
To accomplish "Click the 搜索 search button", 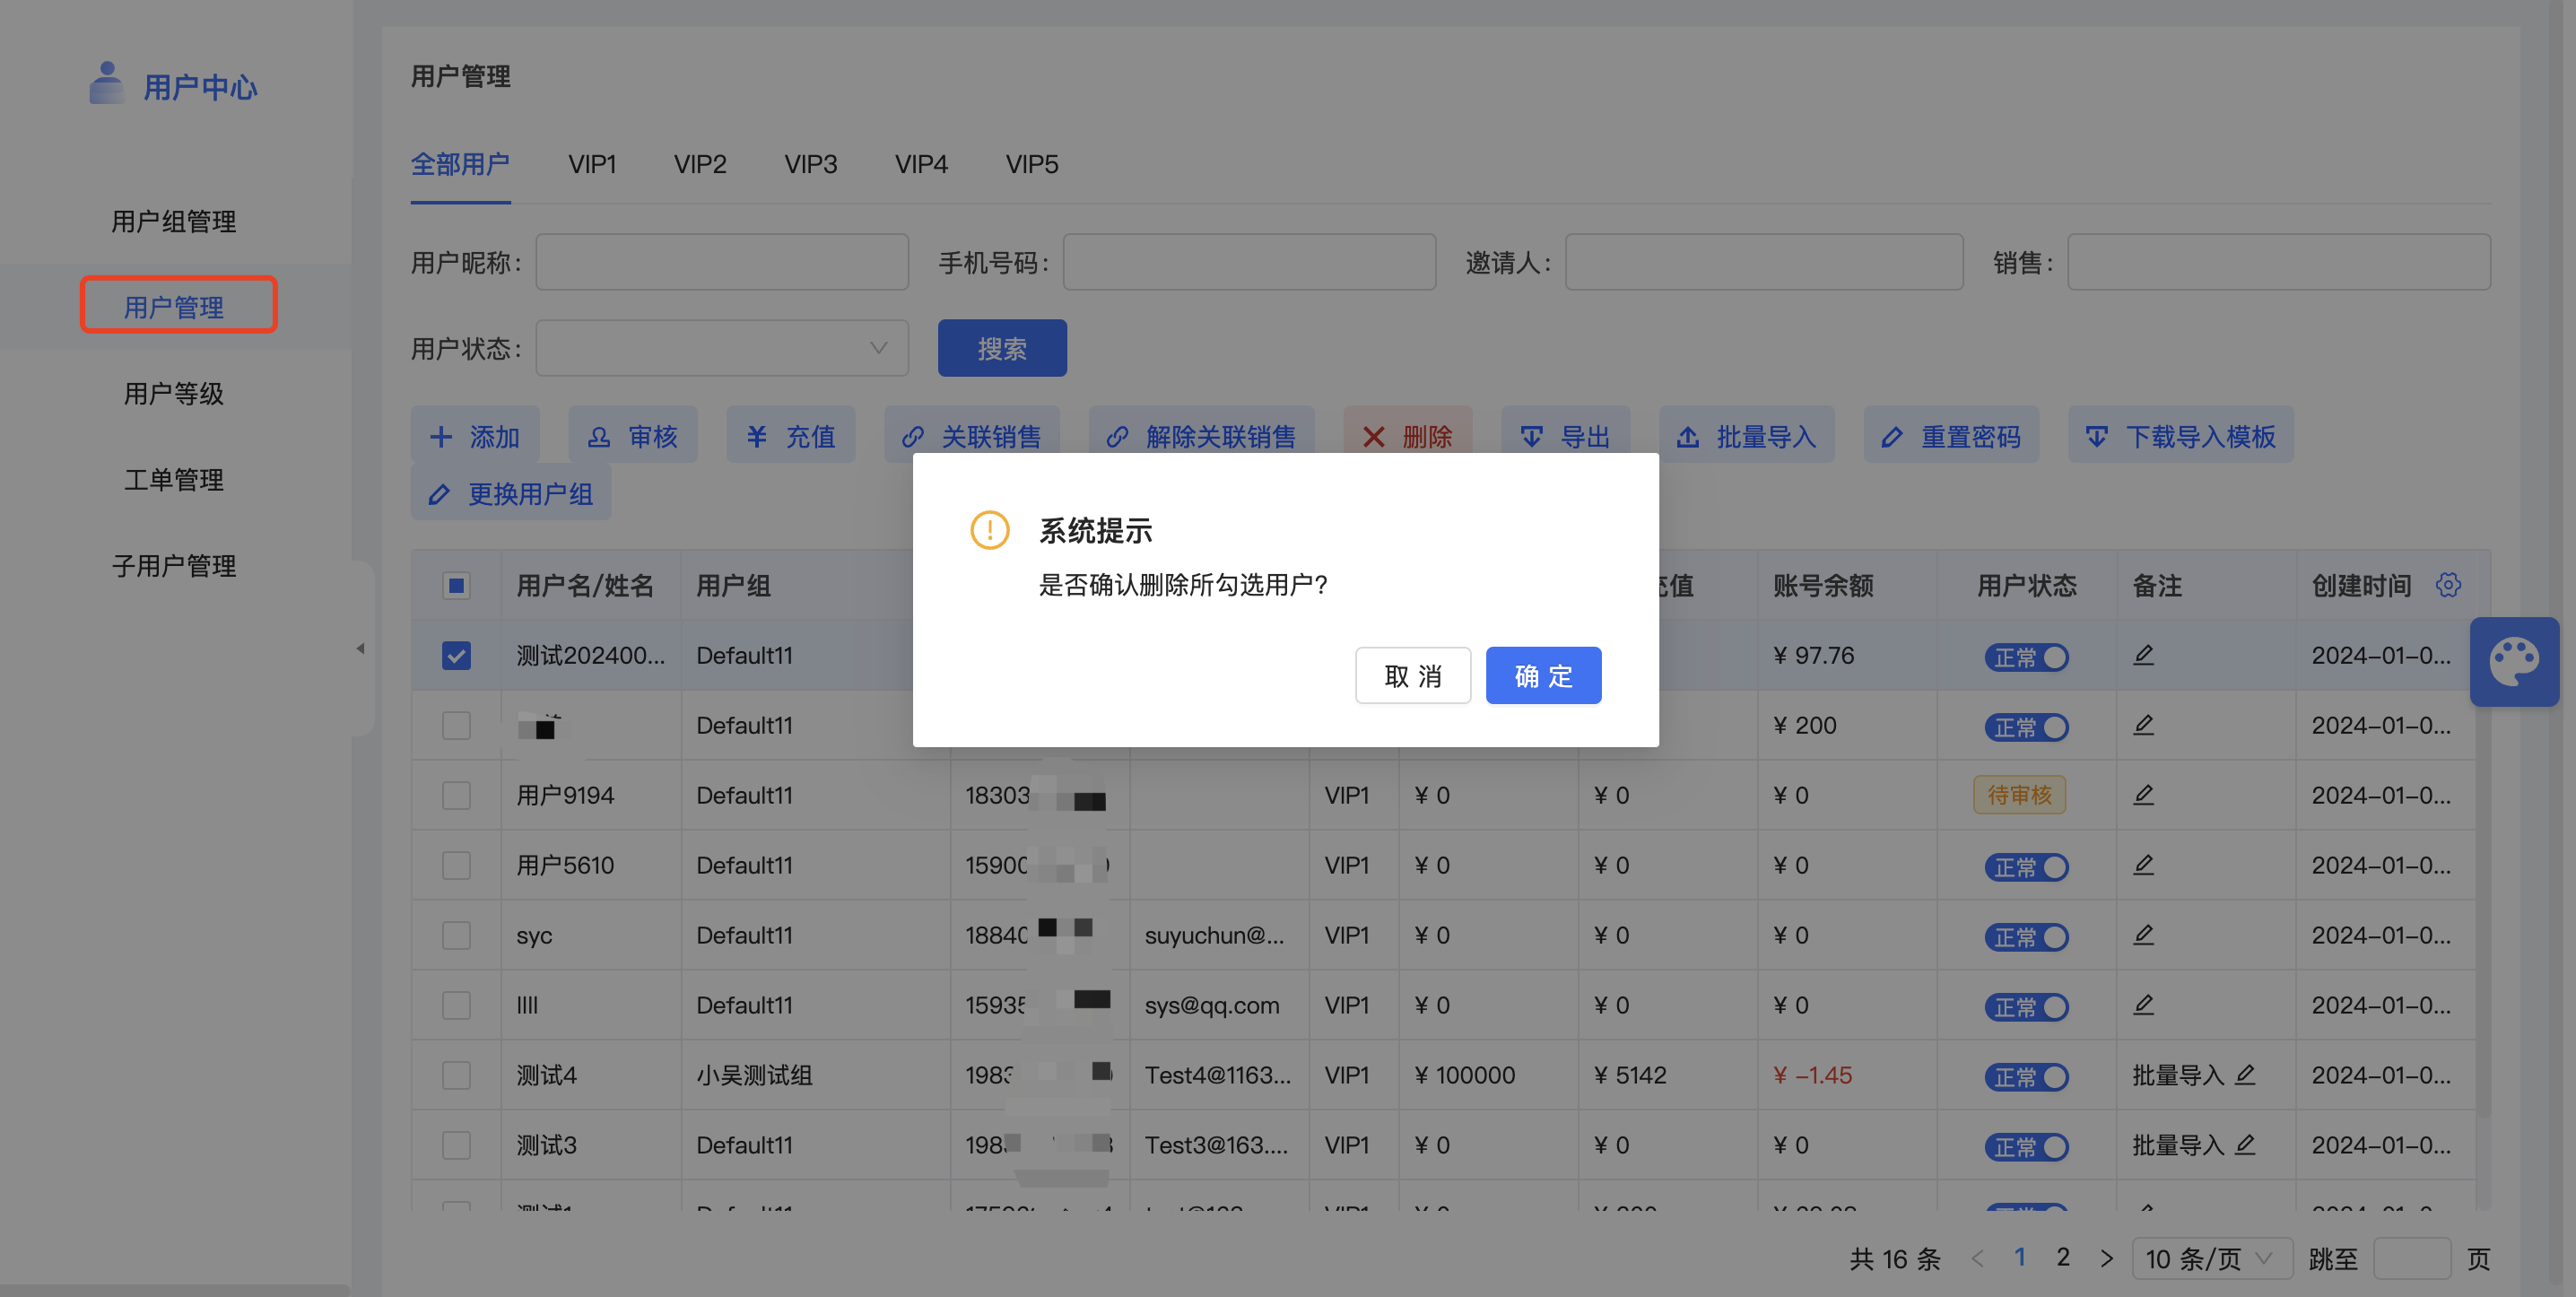I will point(1002,348).
